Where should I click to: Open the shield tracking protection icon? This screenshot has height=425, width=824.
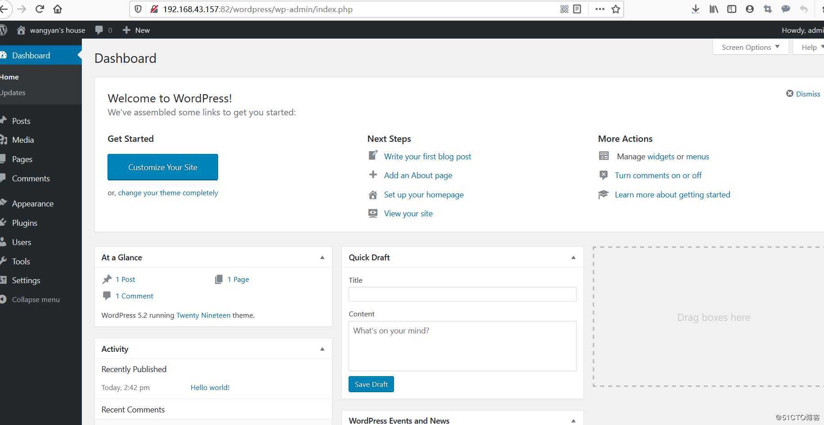(x=138, y=9)
